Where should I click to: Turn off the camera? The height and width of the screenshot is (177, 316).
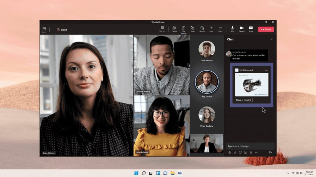pos(241,28)
